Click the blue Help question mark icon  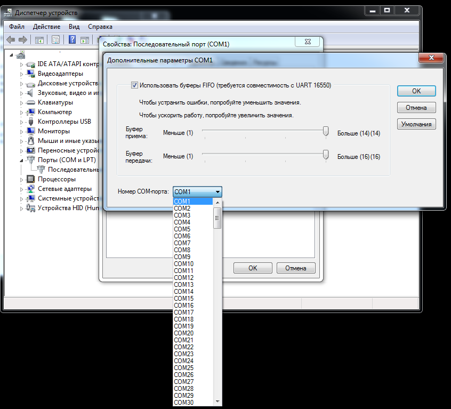[x=72, y=39]
